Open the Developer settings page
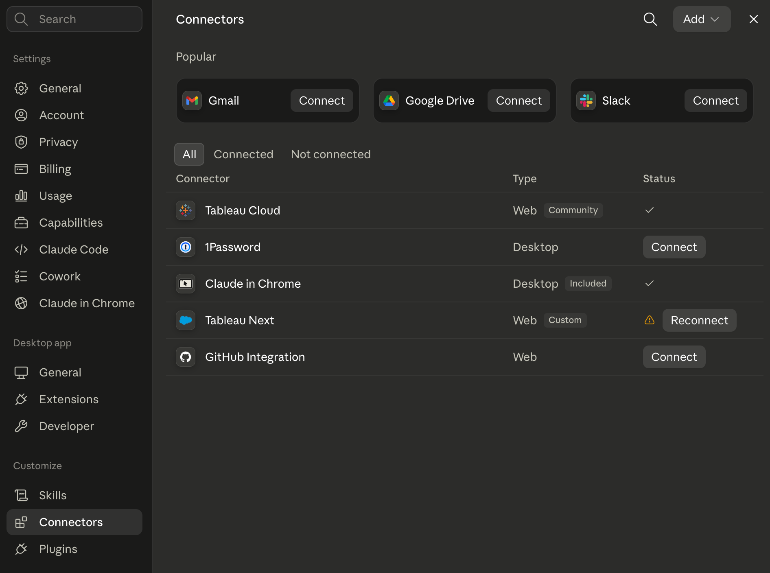The width and height of the screenshot is (770, 573). pos(74,426)
